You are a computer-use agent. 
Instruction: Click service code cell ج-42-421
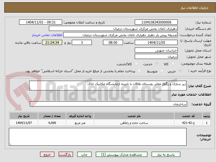188,123
